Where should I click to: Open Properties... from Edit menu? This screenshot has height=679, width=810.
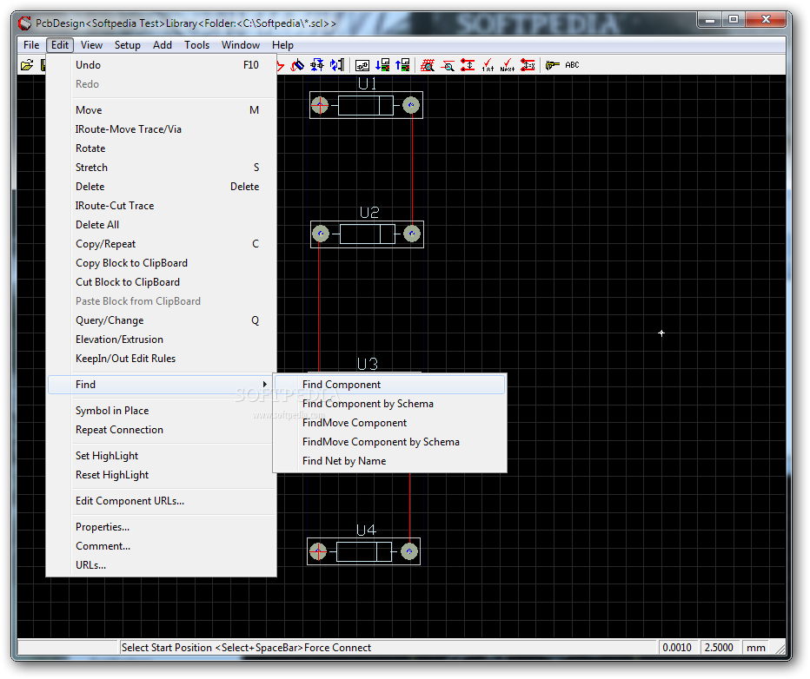click(x=162, y=527)
